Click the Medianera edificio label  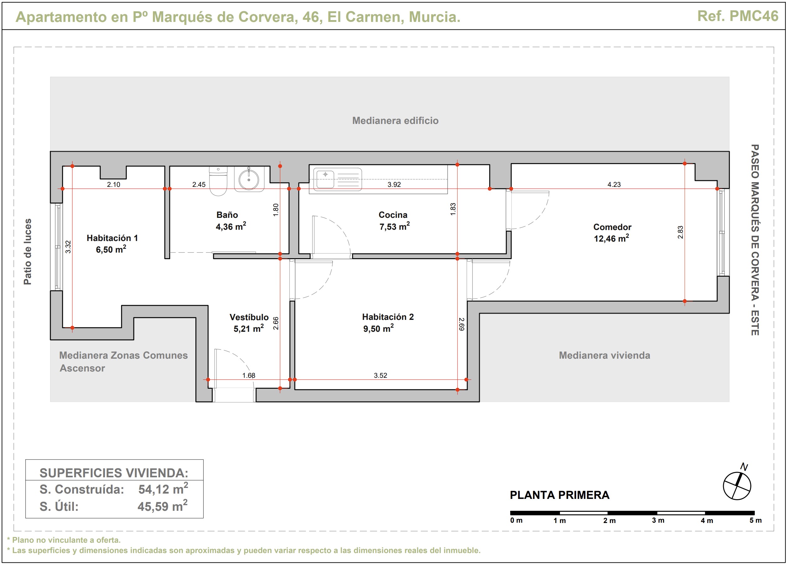[395, 120]
